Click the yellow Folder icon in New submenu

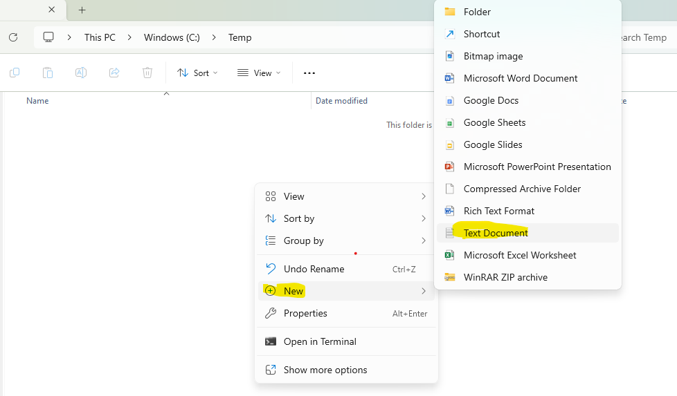(x=449, y=12)
